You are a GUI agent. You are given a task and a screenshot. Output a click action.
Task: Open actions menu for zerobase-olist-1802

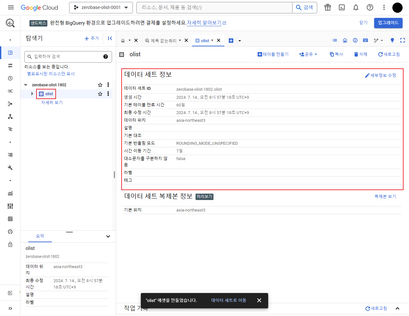coord(108,85)
